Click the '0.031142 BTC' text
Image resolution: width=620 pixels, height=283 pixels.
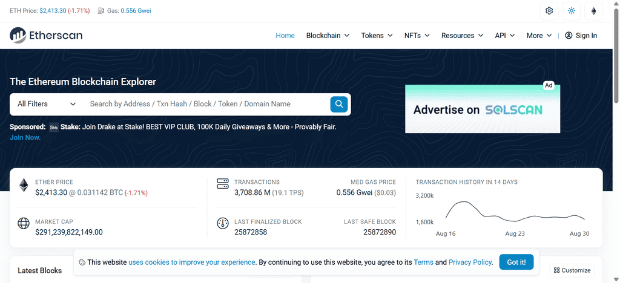(x=100, y=193)
